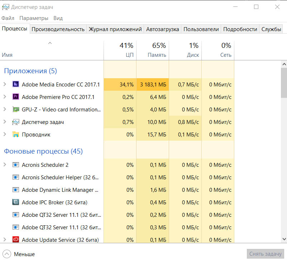Image resolution: width=287 pixels, height=260 pixels.
Task: Expand the GPU-Z process row
Action: coord(5,109)
